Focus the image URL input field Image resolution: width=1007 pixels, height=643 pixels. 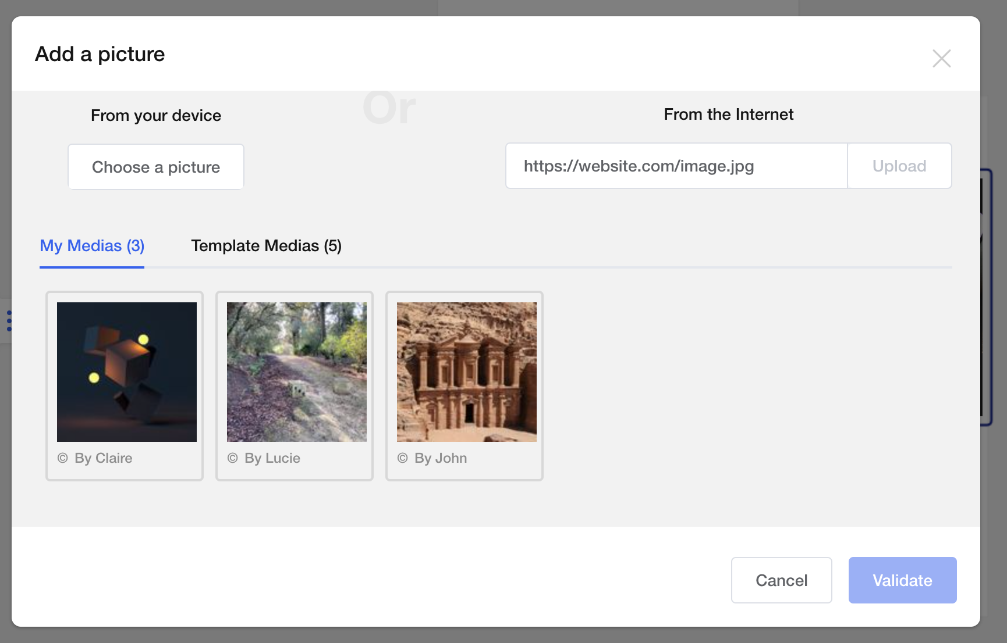pyautogui.click(x=676, y=166)
